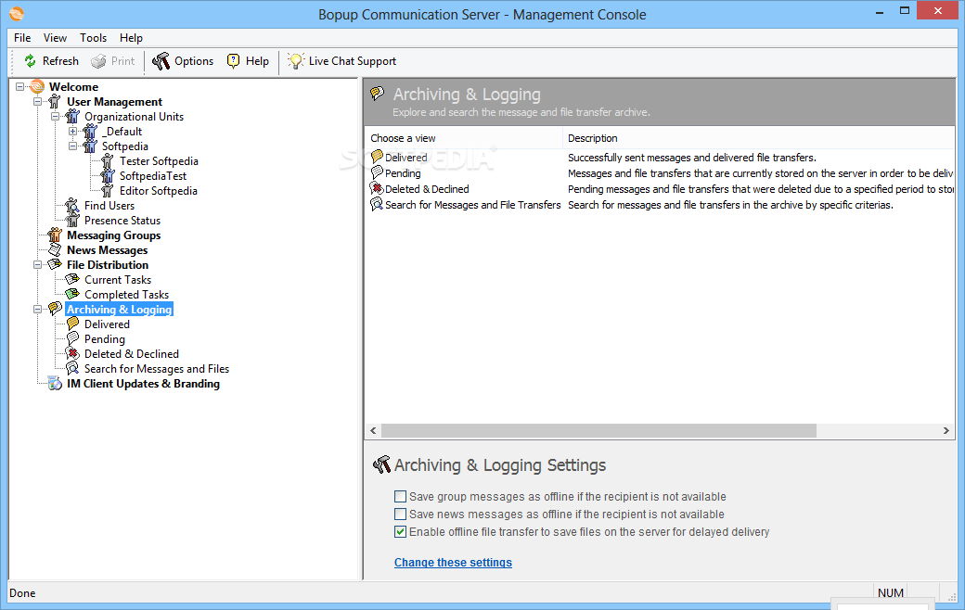The height and width of the screenshot is (610, 965).
Task: Click the Help question-mark icon
Action: (233, 61)
